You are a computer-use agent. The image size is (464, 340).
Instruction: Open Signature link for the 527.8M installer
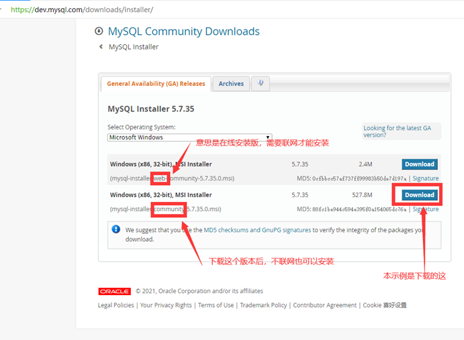(426, 209)
